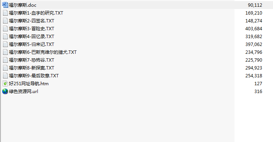Click the 好251网址导航.htm file name
Image resolution: width=273 pixels, height=142 pixels.
coord(29,84)
